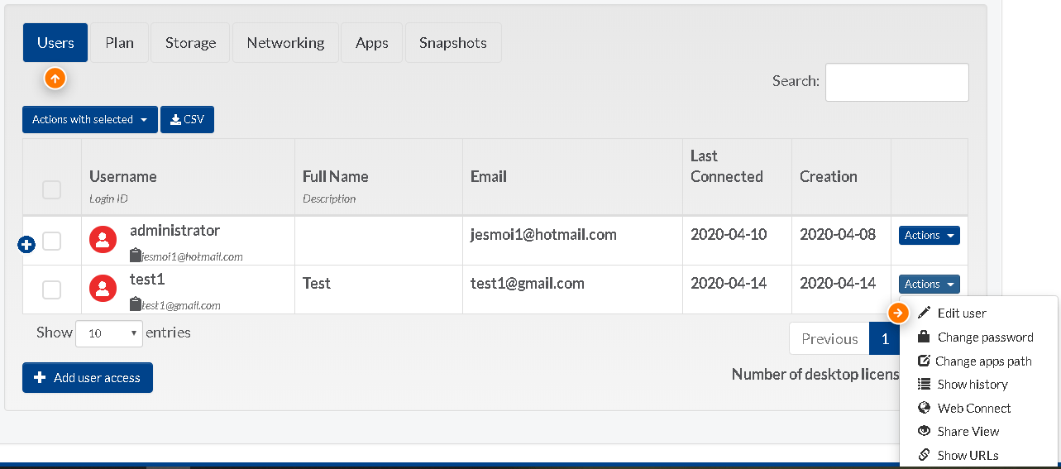Open the Actions with selected dropdown
Viewport: 1061px width, 469px height.
90,119
